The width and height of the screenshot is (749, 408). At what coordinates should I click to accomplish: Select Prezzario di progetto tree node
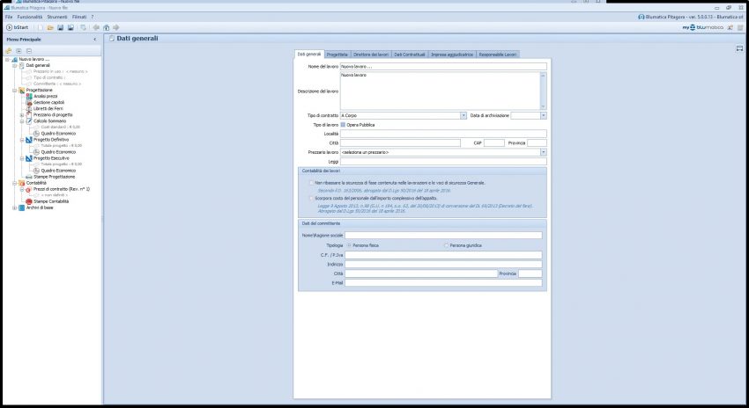click(53, 115)
